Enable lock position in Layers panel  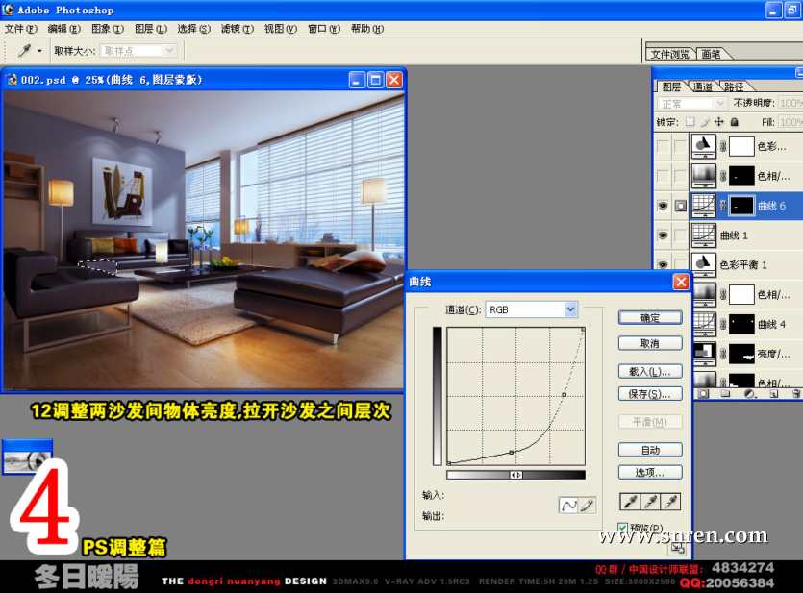[719, 122]
